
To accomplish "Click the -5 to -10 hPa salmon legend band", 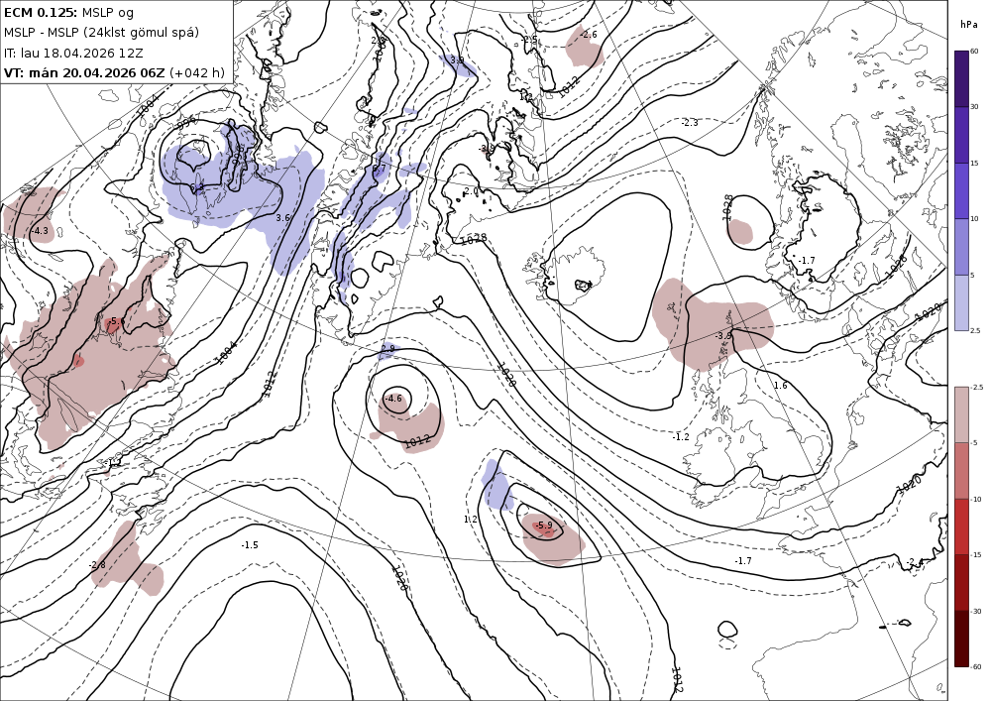I will pos(961,471).
